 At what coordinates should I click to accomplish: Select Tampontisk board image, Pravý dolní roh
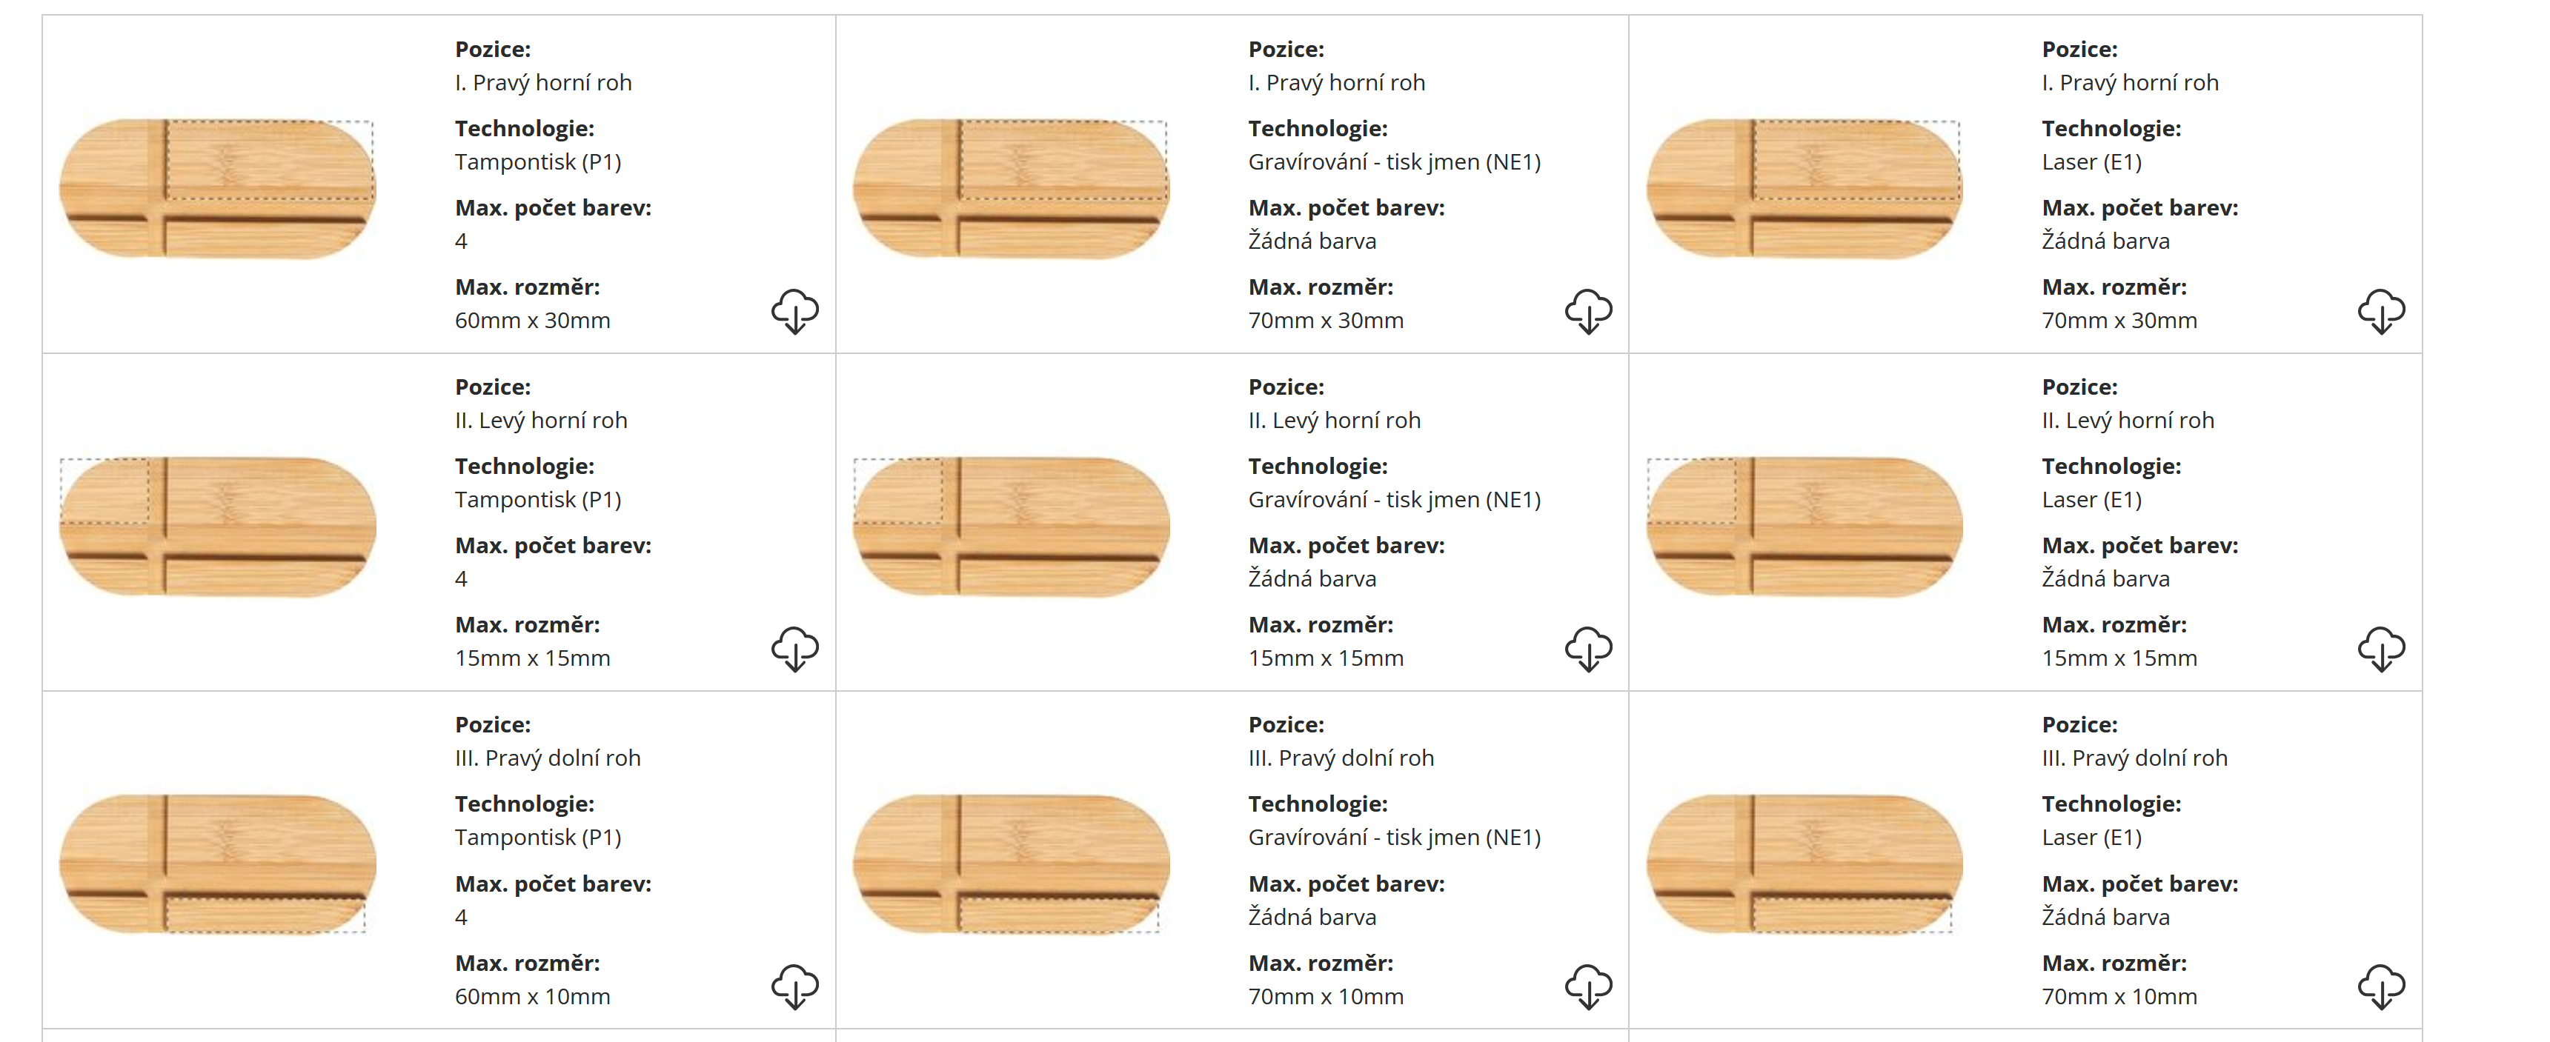click(218, 864)
